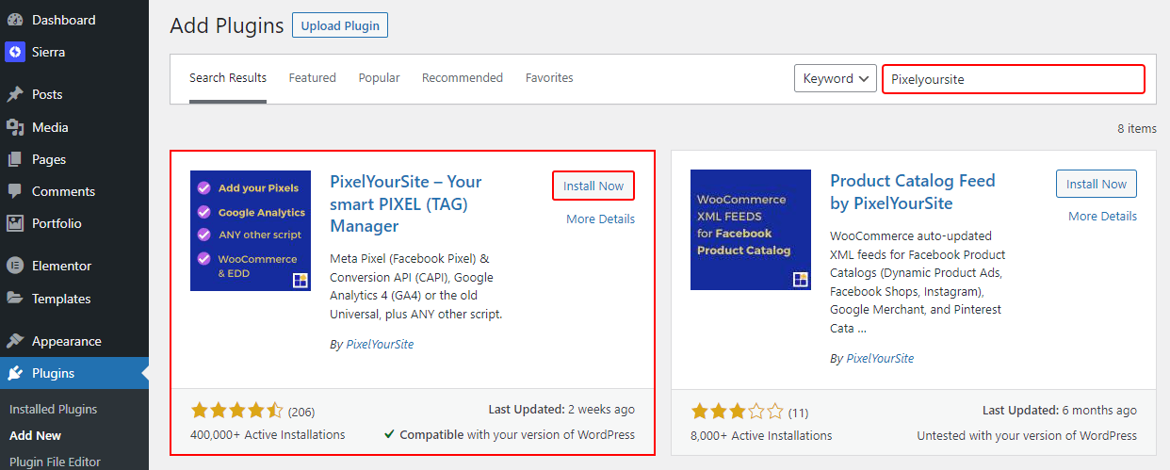1170x470 pixels.
Task: Click the Comments bubble icon
Action: pyautogui.click(x=14, y=191)
